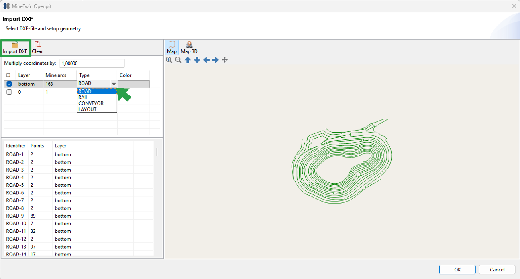The width and height of the screenshot is (520, 279).
Task: Select the ROAD-3 row
Action: pyautogui.click(x=79, y=170)
